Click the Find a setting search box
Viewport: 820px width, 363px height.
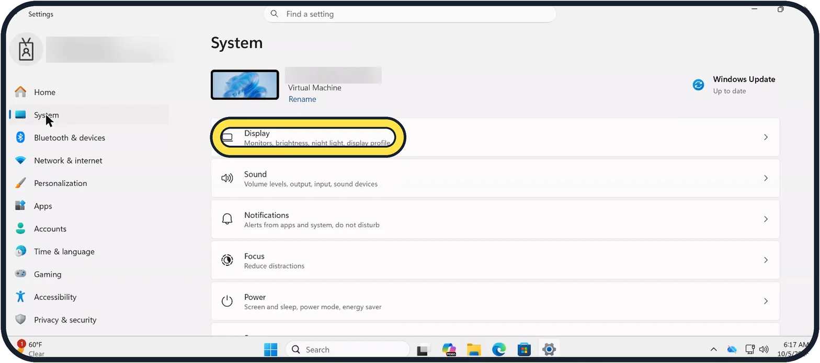tap(410, 14)
